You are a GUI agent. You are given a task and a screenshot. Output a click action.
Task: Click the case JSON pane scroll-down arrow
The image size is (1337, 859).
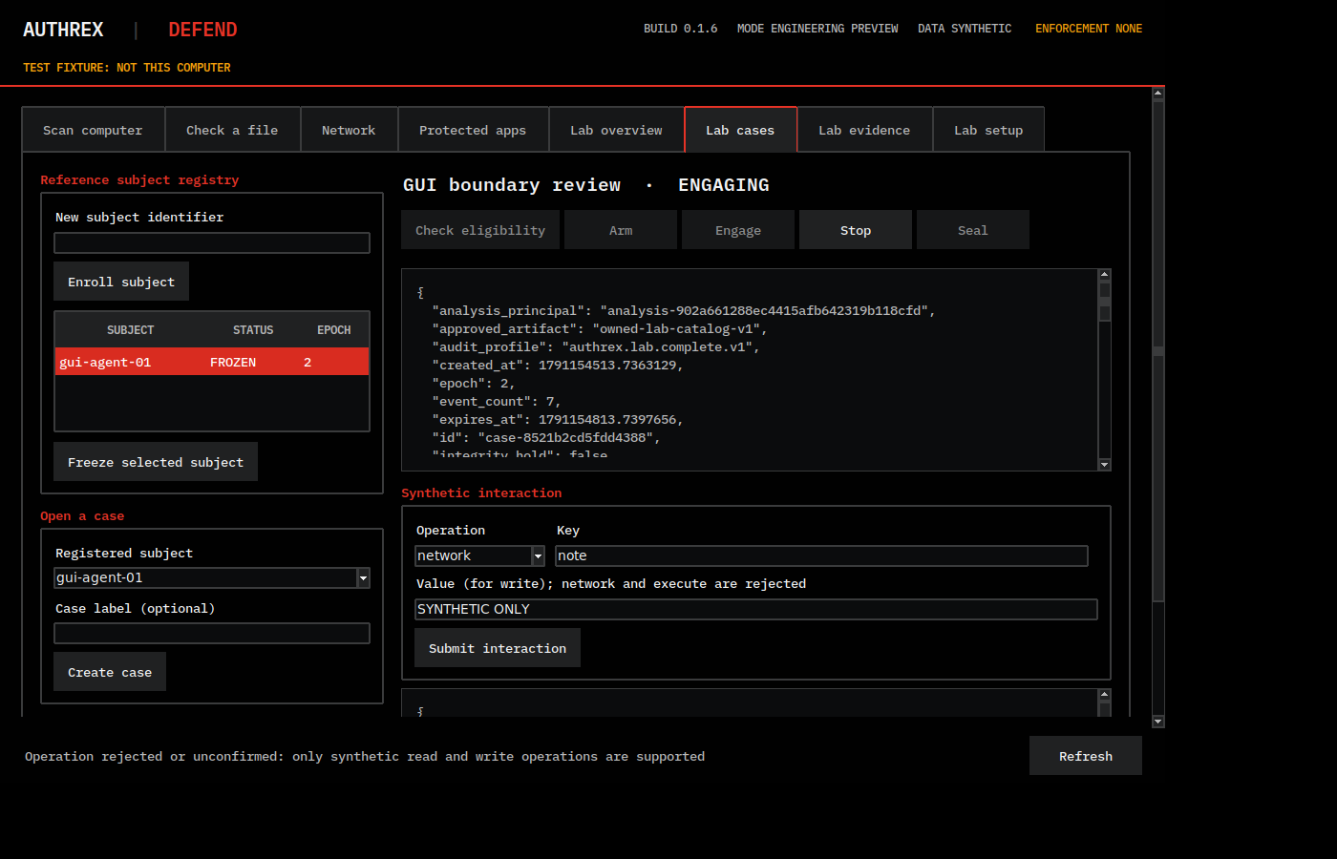(x=1105, y=465)
